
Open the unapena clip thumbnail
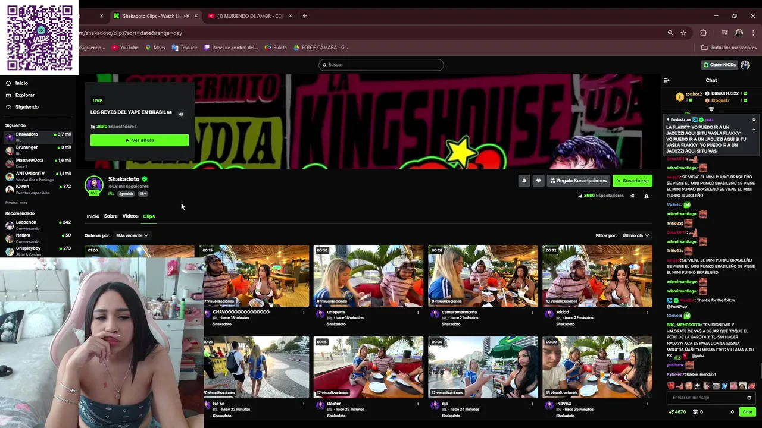pyautogui.click(x=368, y=276)
